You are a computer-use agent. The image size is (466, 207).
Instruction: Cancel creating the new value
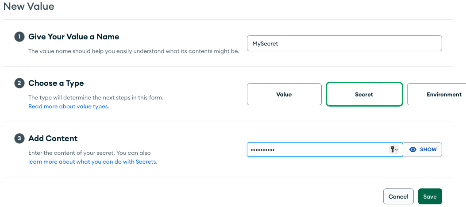[x=399, y=196]
